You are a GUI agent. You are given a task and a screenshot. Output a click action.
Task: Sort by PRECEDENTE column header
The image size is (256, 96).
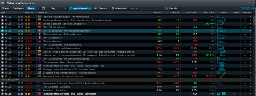coord(209,13)
